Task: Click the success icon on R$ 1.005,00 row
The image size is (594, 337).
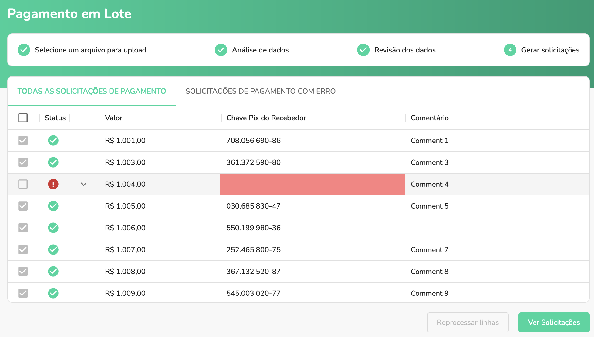Action: (53, 206)
